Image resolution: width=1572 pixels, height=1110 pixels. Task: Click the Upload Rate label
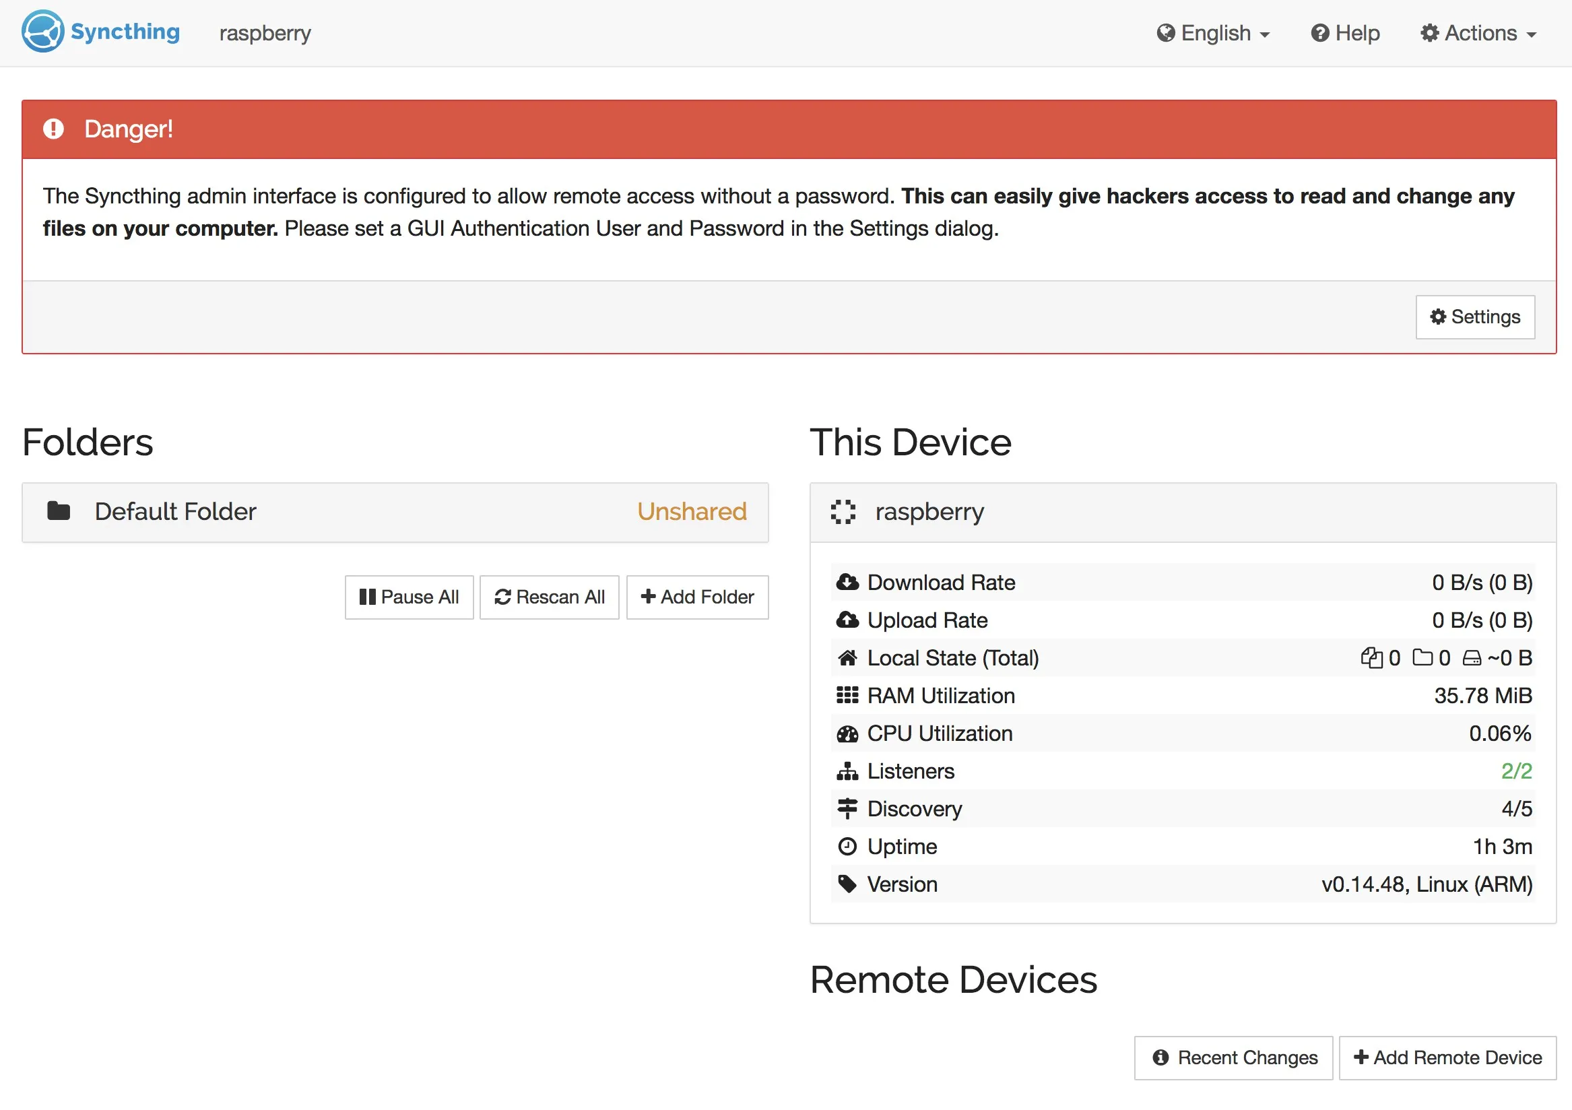pos(927,620)
